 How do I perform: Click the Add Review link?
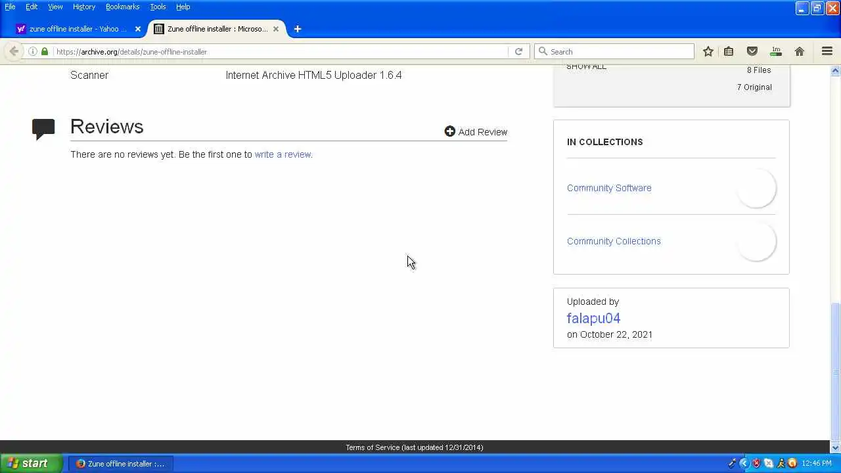pos(482,132)
